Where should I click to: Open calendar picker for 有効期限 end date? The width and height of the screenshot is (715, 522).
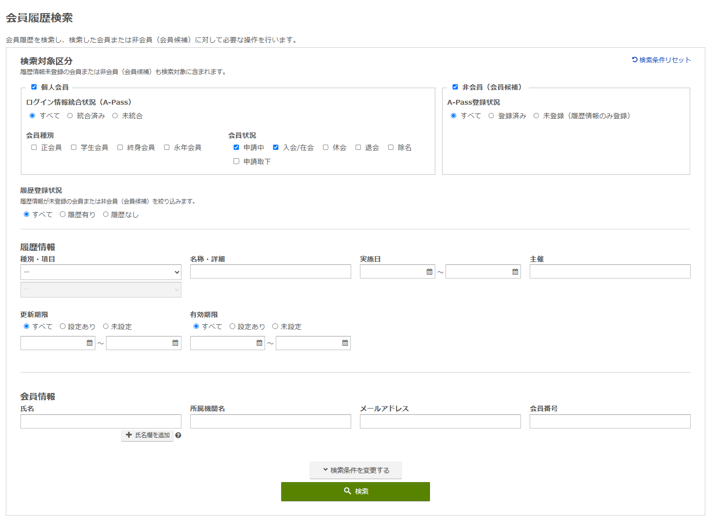pyautogui.click(x=345, y=343)
